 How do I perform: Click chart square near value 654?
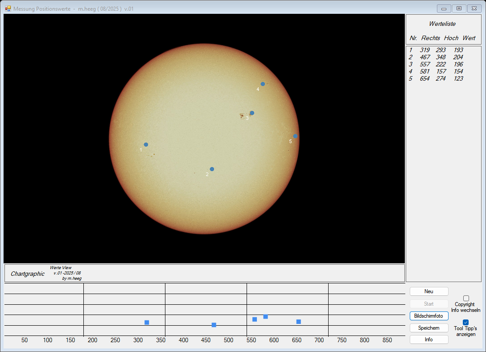click(299, 322)
